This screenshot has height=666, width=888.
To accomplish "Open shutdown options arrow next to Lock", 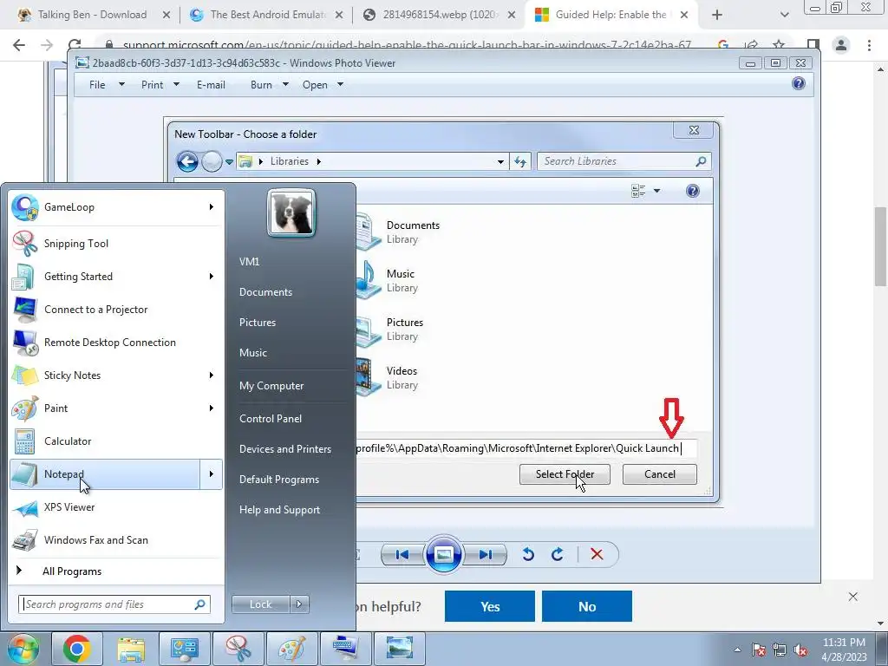I will click(x=299, y=604).
